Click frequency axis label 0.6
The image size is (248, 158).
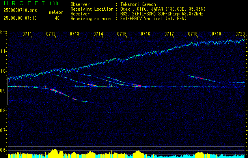[x=3, y=150]
